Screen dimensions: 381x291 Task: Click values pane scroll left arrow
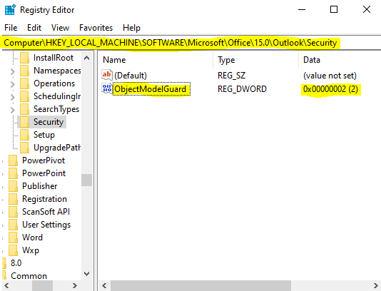(x=104, y=285)
